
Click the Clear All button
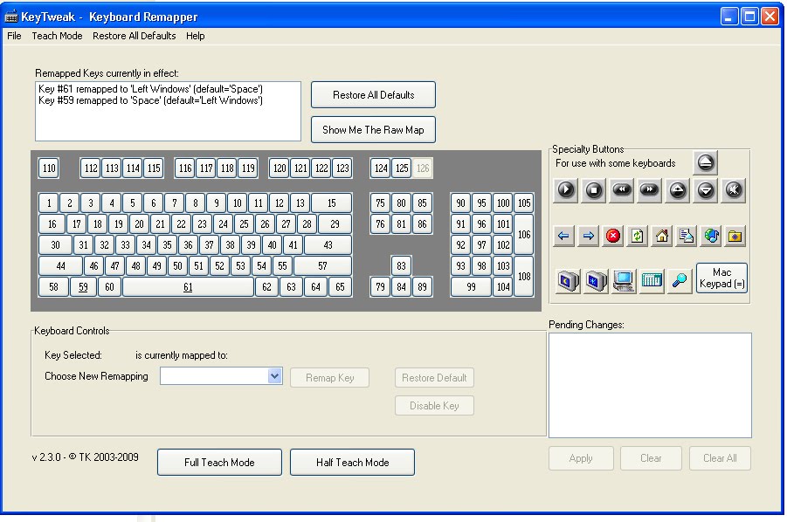click(720, 458)
